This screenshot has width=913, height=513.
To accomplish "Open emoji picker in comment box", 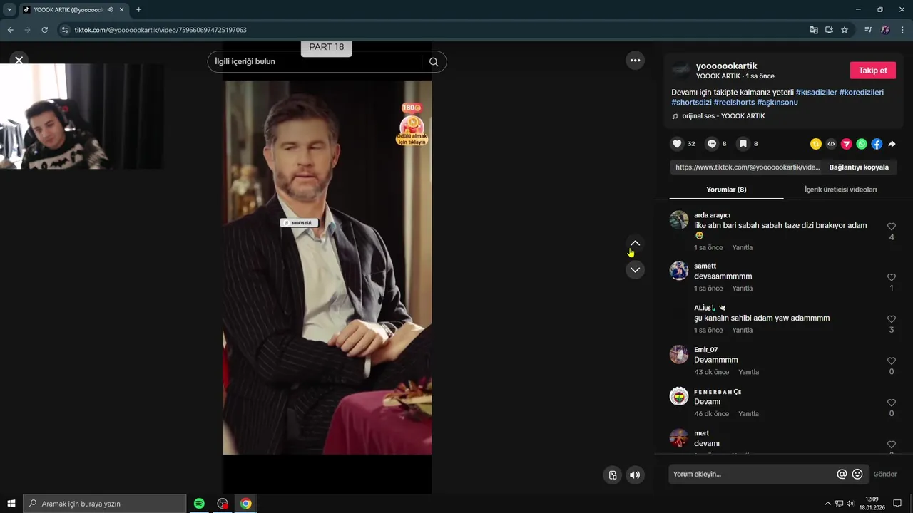I will pos(857,475).
